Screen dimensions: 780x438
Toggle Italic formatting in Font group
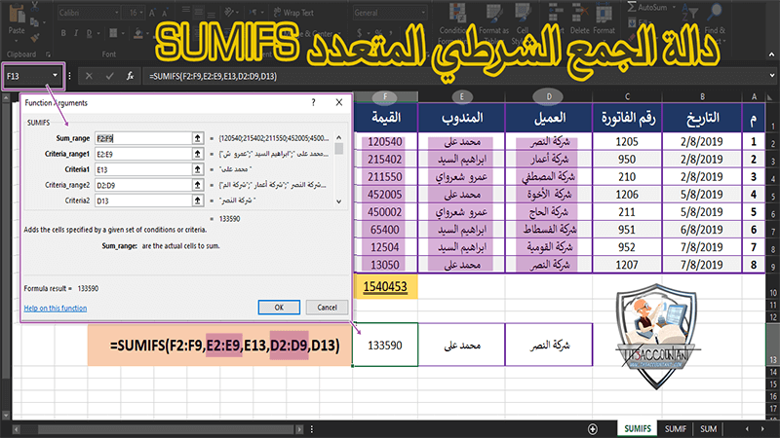[x=76, y=33]
